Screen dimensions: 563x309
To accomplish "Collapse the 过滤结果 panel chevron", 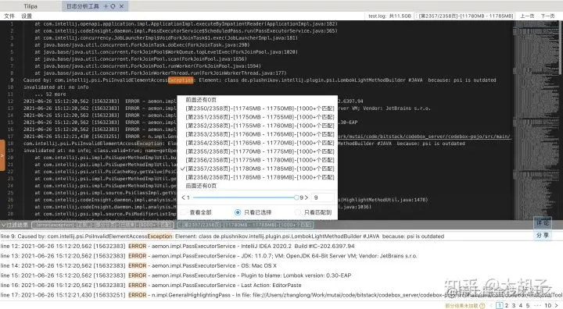I will coord(3,225).
